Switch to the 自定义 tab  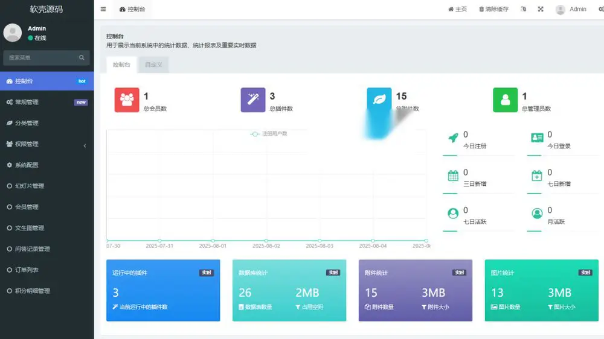click(x=153, y=65)
